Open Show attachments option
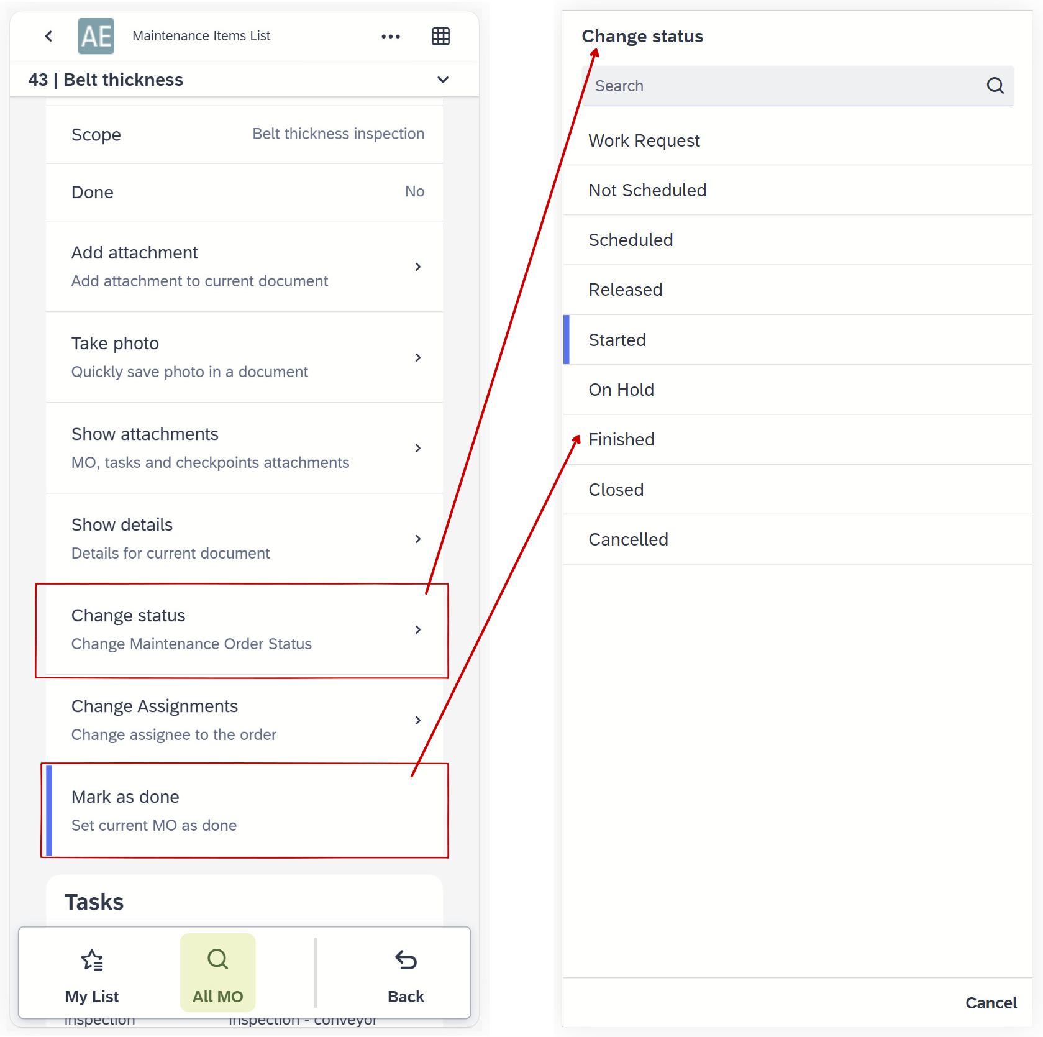Viewport: 1043px width, 1037px height. coord(244,448)
